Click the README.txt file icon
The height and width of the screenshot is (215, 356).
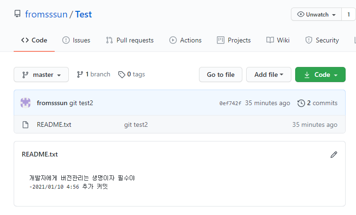(x=25, y=124)
